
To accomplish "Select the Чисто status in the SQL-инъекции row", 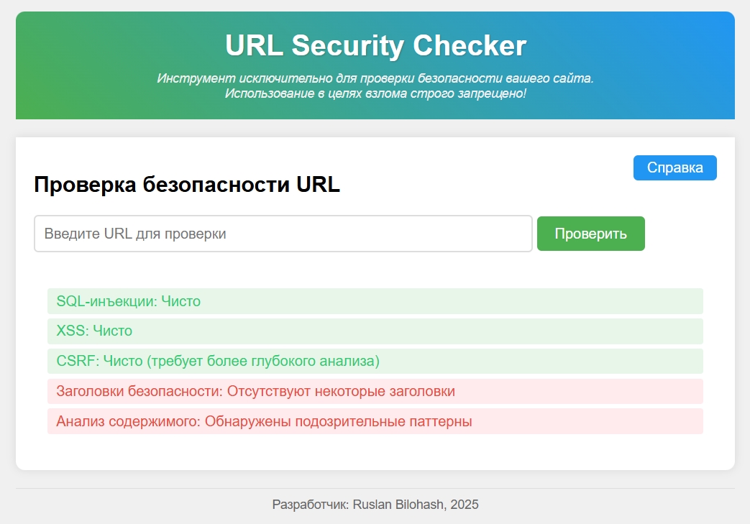I will [x=180, y=301].
